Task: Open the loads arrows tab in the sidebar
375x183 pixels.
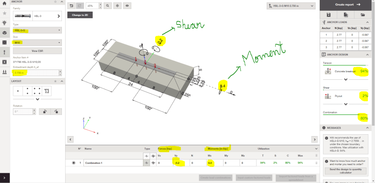Action: [4, 72]
